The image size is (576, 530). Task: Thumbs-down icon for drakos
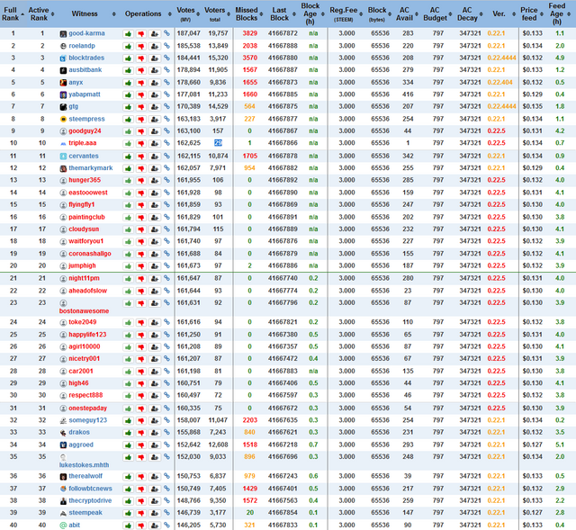(141, 433)
